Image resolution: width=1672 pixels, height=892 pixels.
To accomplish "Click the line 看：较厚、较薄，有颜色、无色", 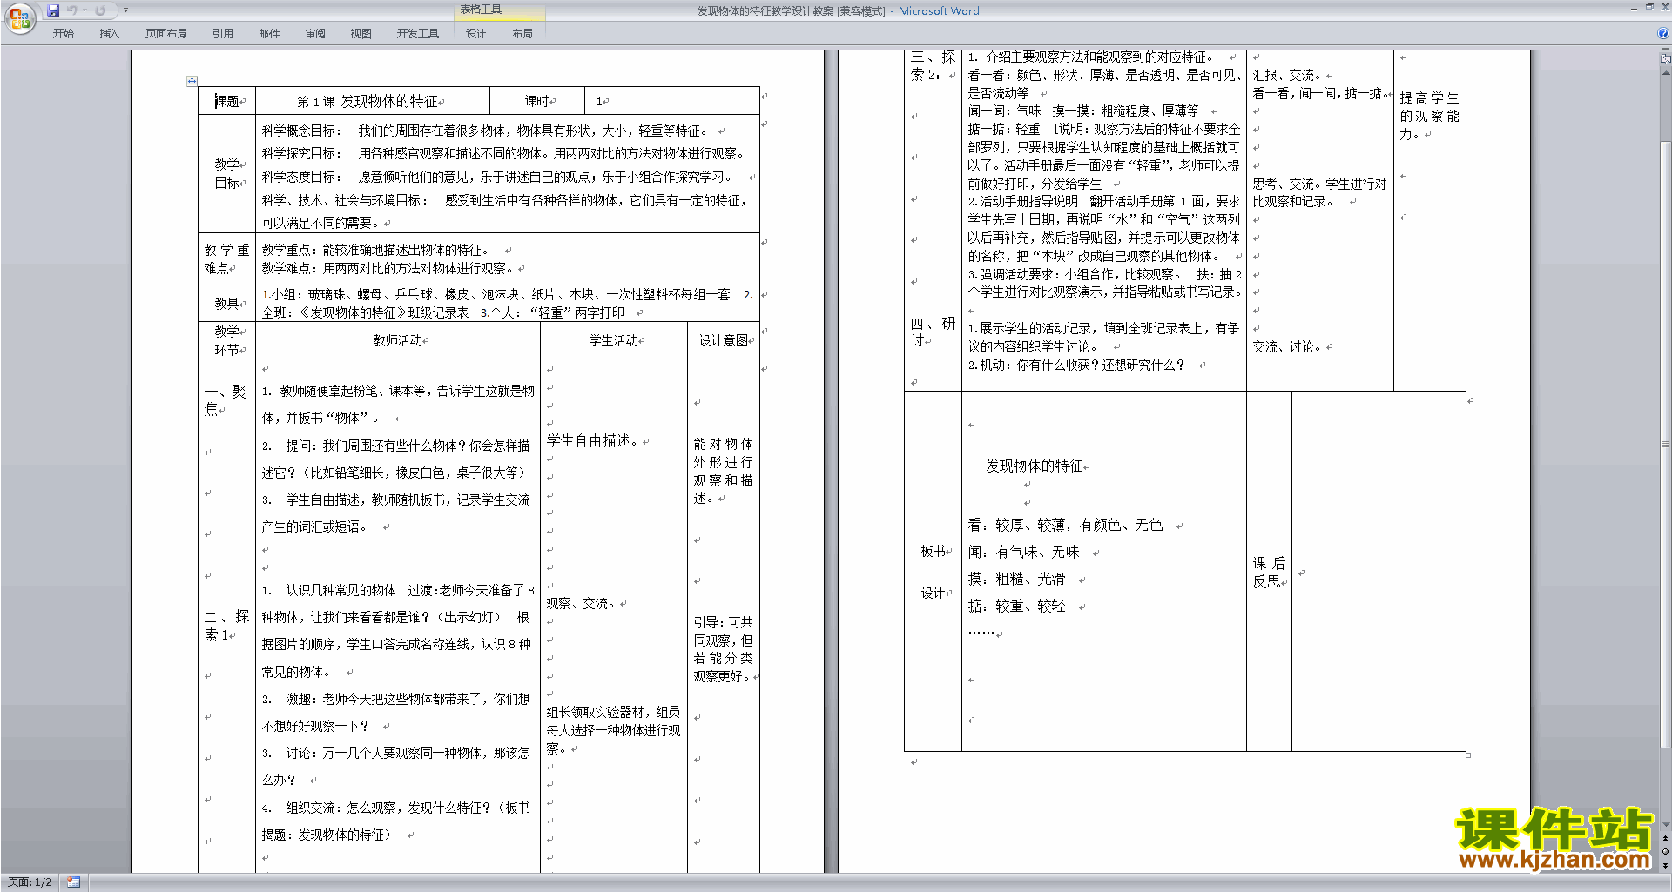I will click(1065, 525).
